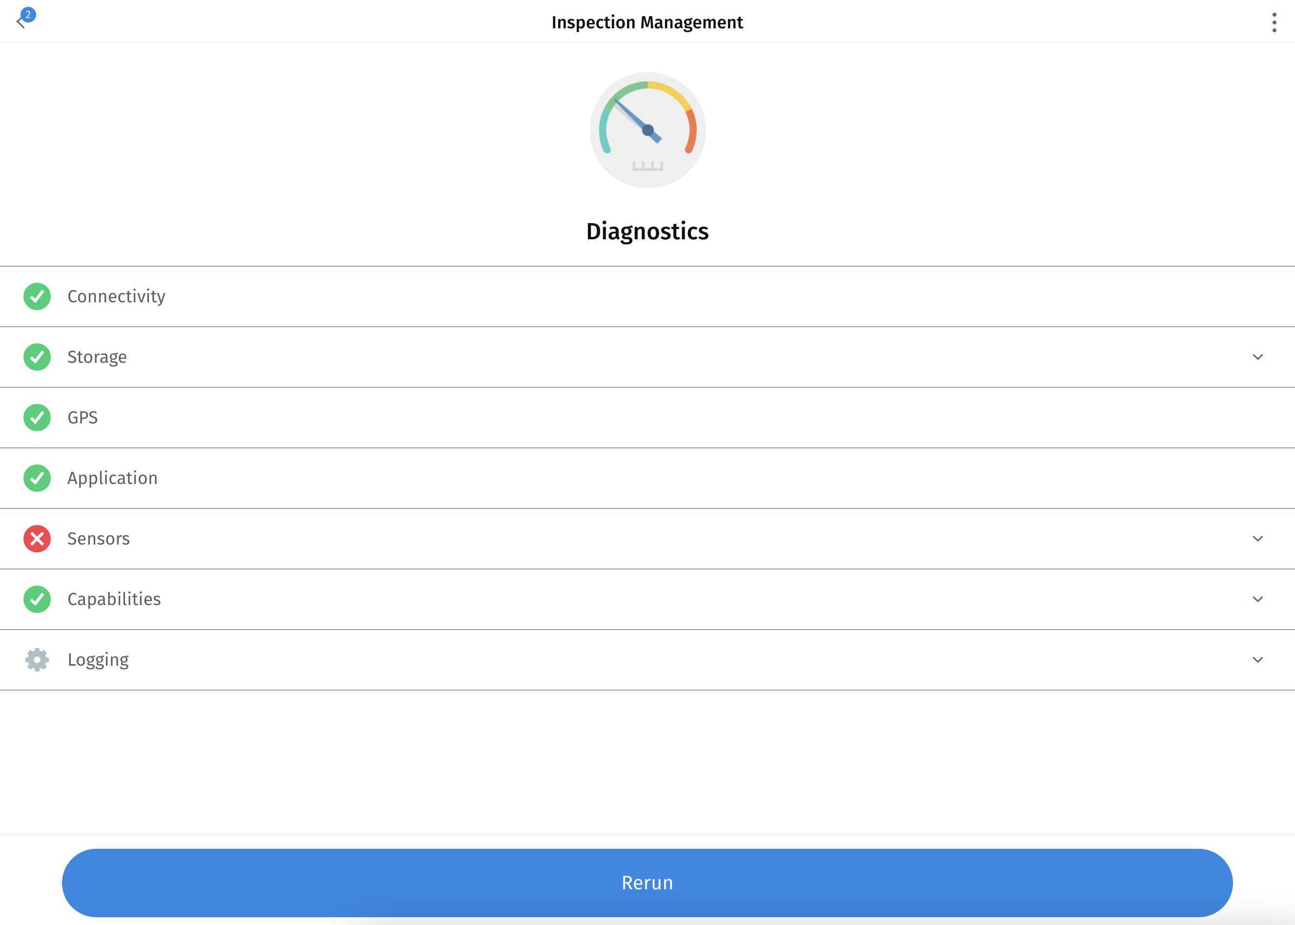This screenshot has width=1295, height=925.
Task: Rerun the diagnostics
Action: pos(647,883)
